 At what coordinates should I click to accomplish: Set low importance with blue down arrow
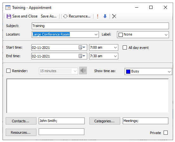[105, 16]
